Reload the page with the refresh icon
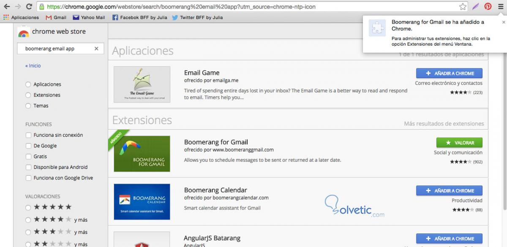 tap(29, 7)
